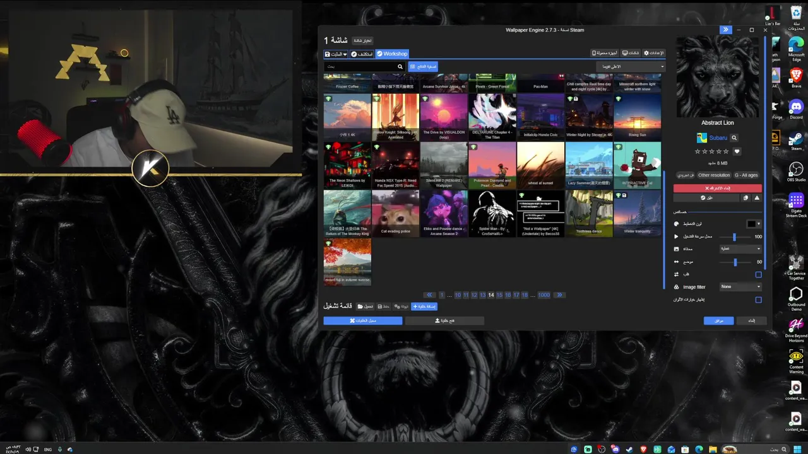
Task: Select the Spider Man wallpaper thumbnail
Action: 492,213
